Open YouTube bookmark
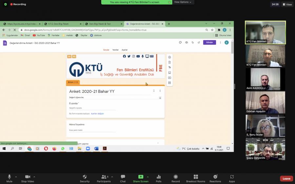Screen dimensions: 295x184 coord(39,35)
